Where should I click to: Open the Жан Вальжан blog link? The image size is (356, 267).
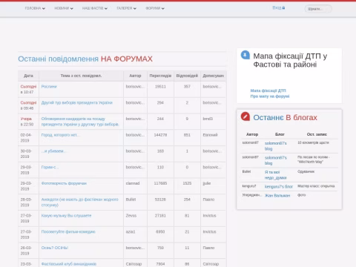(277, 195)
